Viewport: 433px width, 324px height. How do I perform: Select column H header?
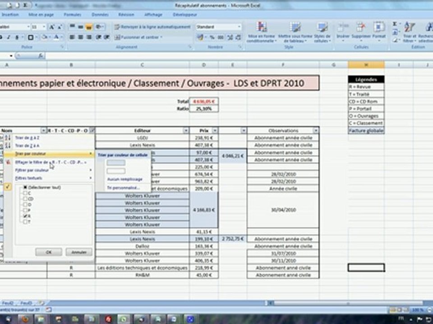point(366,65)
